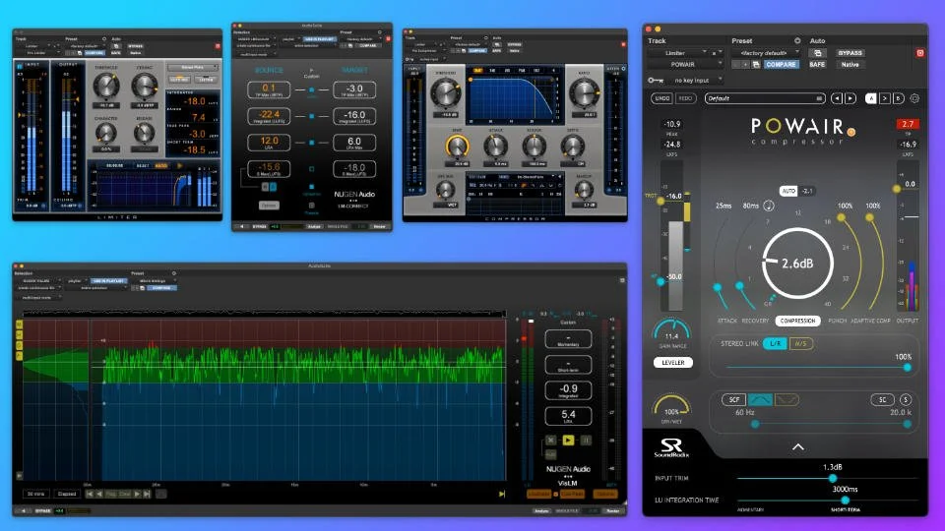Open POWAIR insert slot letter dropdown
945x531 pixels.
[716, 53]
